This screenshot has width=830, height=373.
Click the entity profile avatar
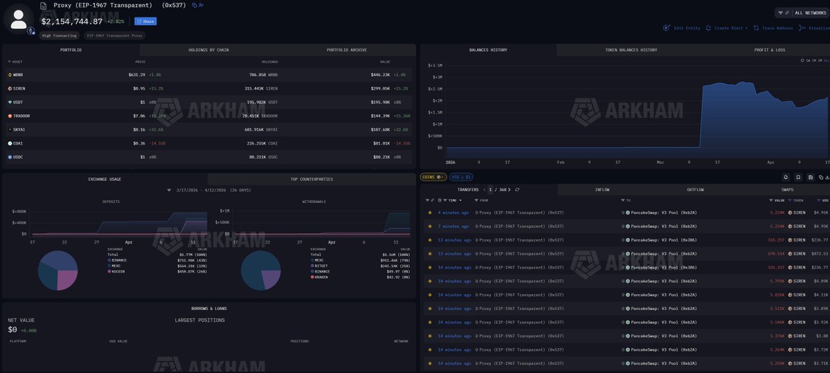click(x=19, y=19)
